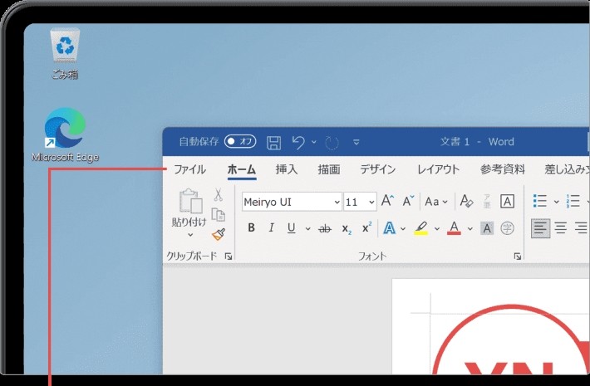Switch to the デザイン tab
Screen dimensions: 590x386
(378, 169)
